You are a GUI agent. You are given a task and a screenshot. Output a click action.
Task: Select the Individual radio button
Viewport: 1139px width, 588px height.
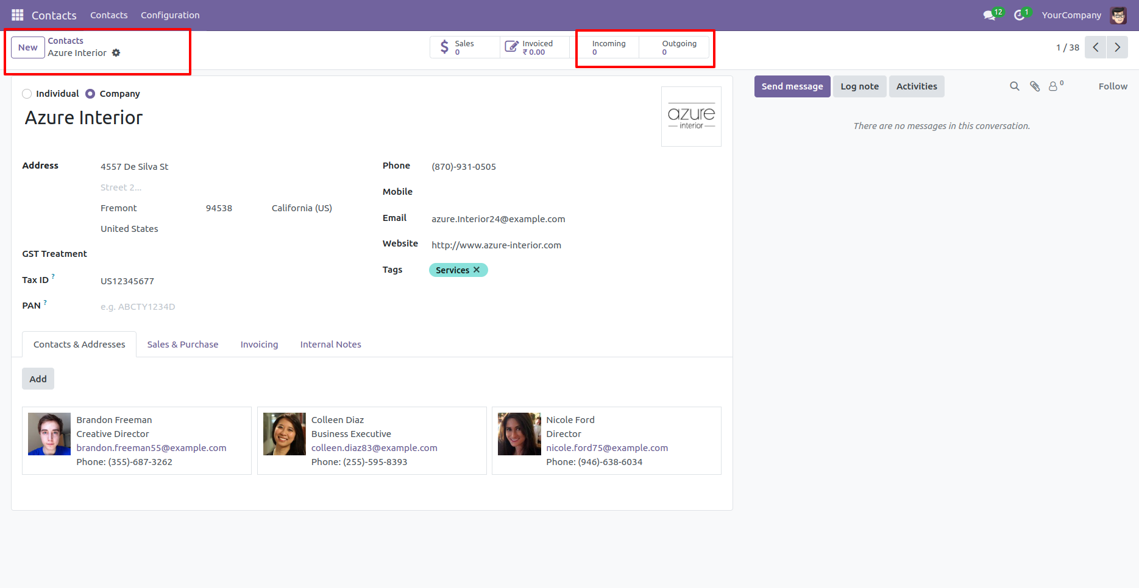[x=27, y=93]
